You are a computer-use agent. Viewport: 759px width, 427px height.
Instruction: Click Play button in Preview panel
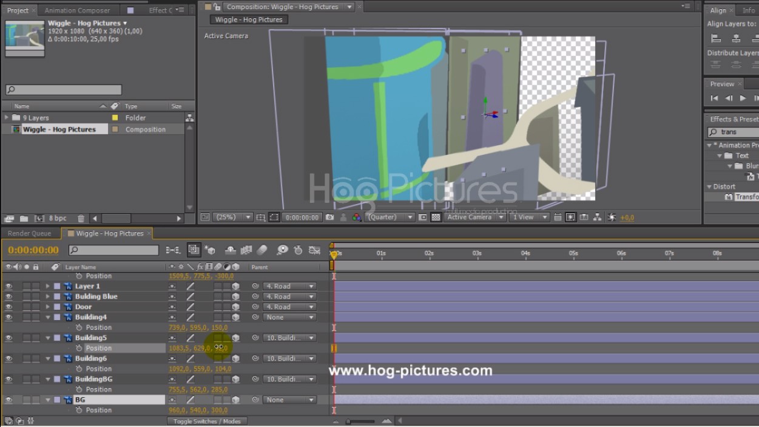743,98
